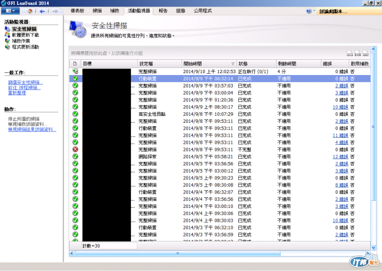Image resolution: width=382 pixels, height=271 pixels.
Task: Open the 11 錯誤 link
Action: coord(340,135)
